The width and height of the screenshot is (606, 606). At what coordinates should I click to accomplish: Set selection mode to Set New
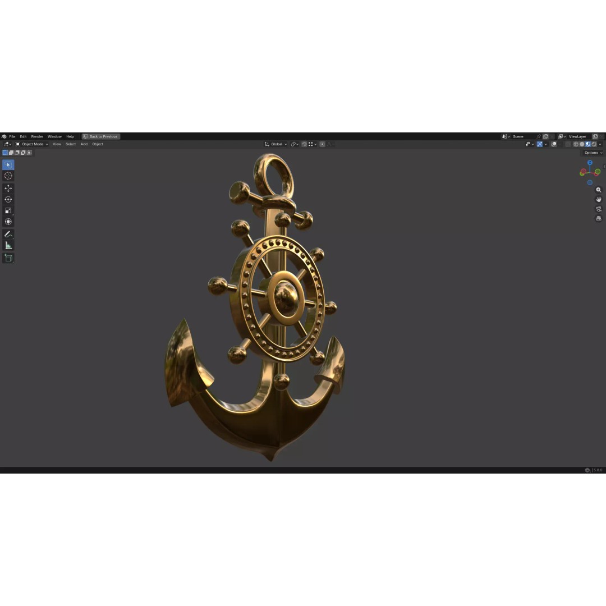(x=5, y=153)
